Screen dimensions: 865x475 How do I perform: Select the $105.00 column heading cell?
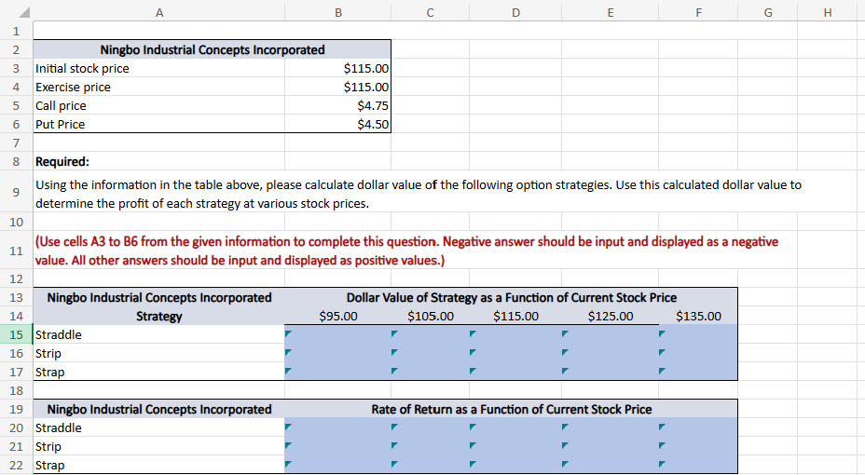[431, 317]
